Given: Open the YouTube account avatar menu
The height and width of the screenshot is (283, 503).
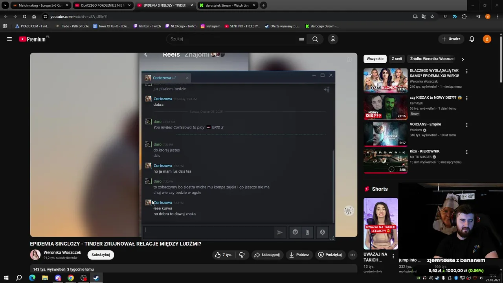Looking at the screenshot, I should [487, 39].
